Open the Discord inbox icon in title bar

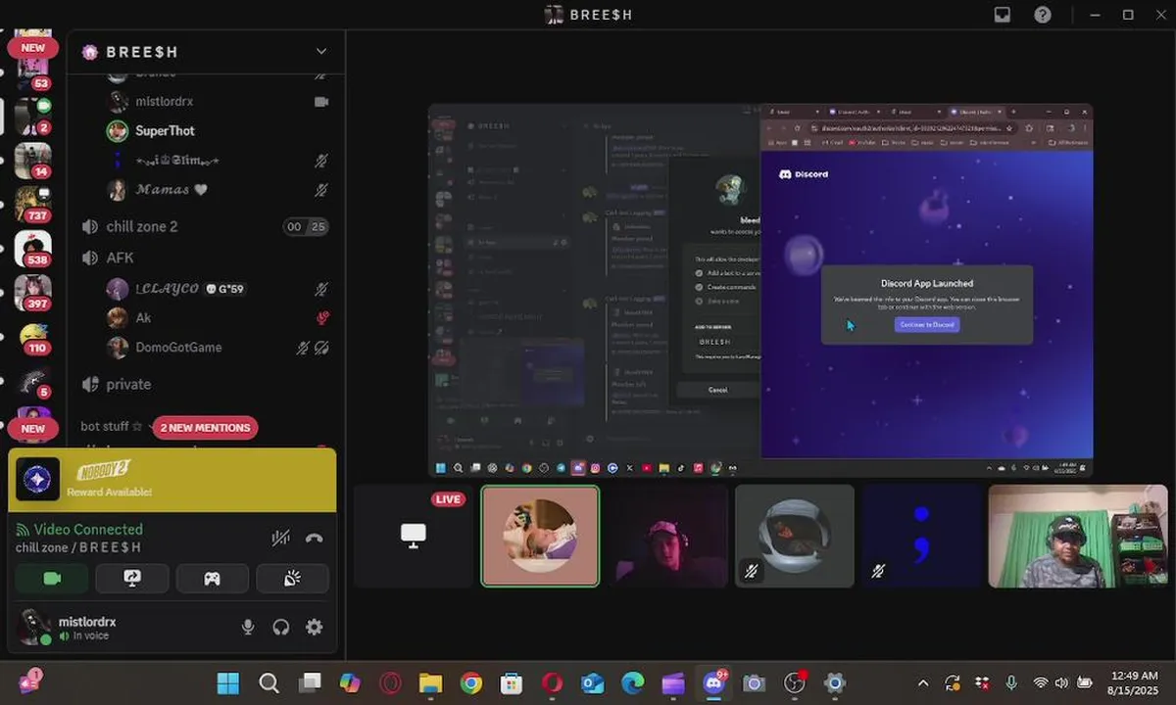click(1003, 15)
